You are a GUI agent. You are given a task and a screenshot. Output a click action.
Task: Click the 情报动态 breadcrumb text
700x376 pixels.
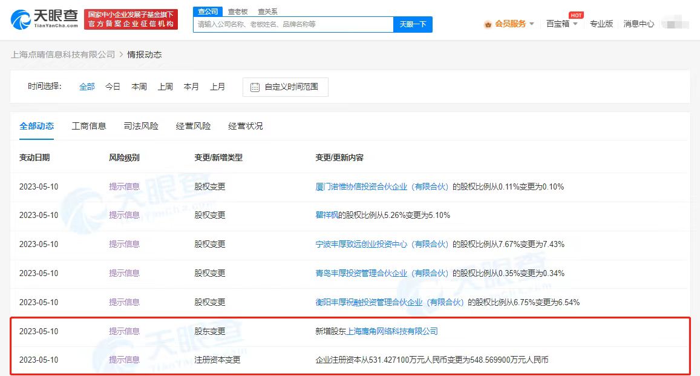click(x=144, y=54)
